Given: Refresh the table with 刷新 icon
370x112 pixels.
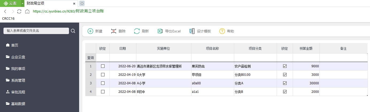Looking at the screenshot, I should [137, 31].
